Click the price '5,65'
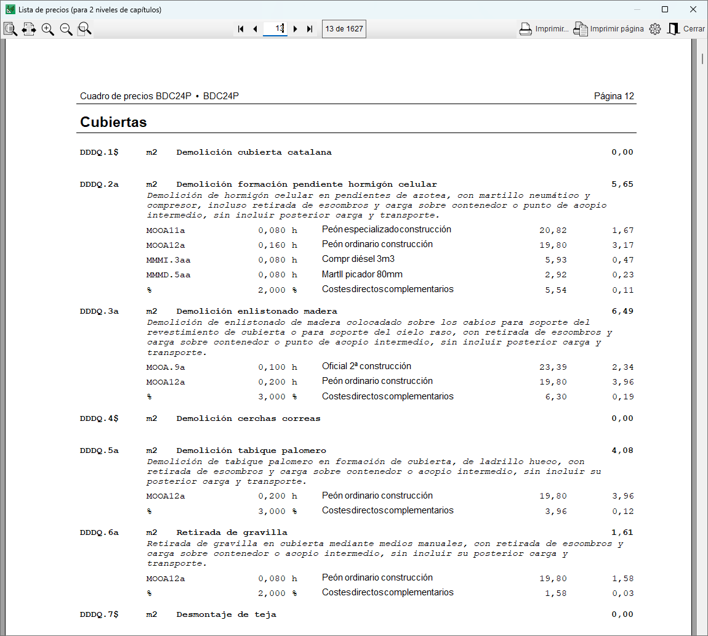This screenshot has height=636, width=708. (622, 184)
